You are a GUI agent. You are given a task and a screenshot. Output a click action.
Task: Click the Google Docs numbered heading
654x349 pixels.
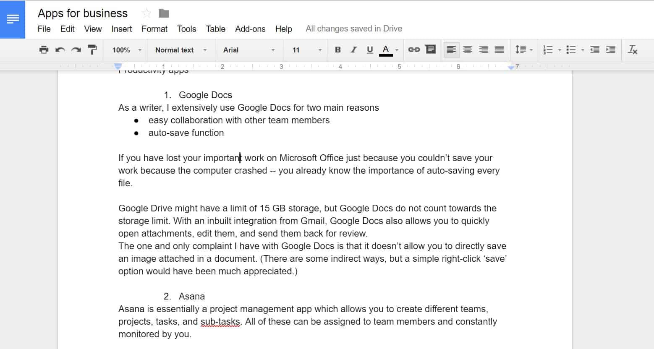[x=205, y=95]
